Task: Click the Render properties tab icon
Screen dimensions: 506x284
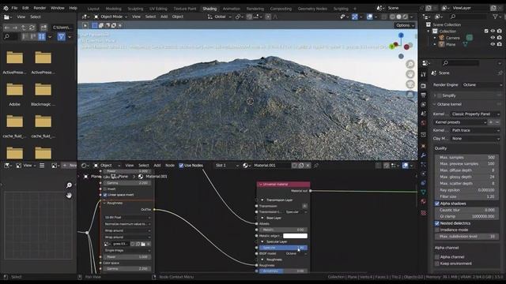Action: click(424, 86)
